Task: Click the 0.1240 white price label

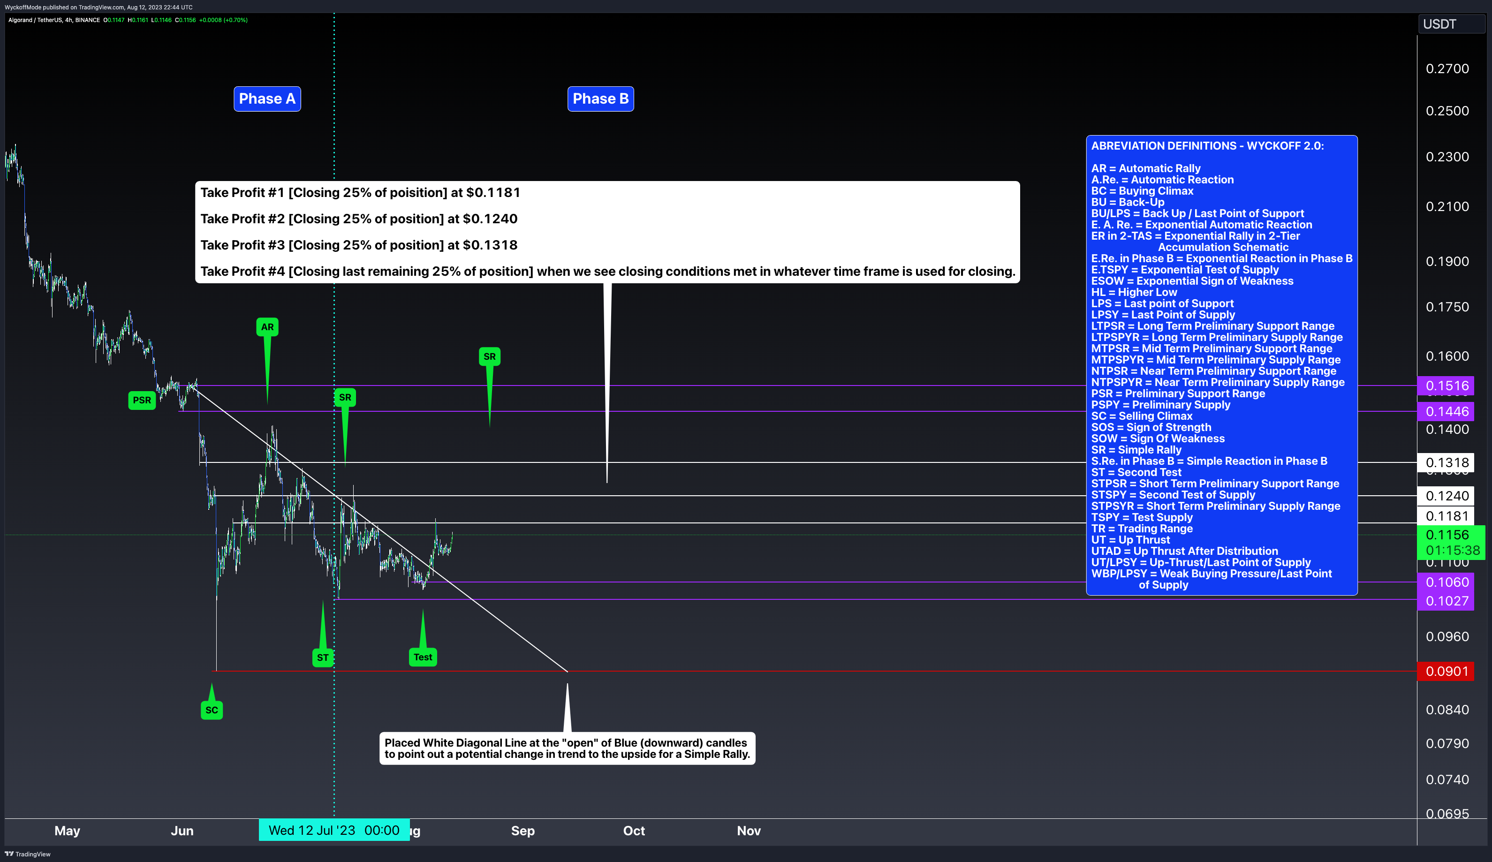Action: click(x=1446, y=496)
